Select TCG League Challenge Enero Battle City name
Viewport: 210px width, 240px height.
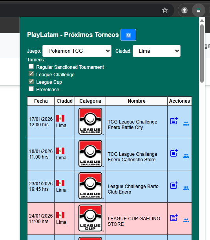click(x=132, y=125)
